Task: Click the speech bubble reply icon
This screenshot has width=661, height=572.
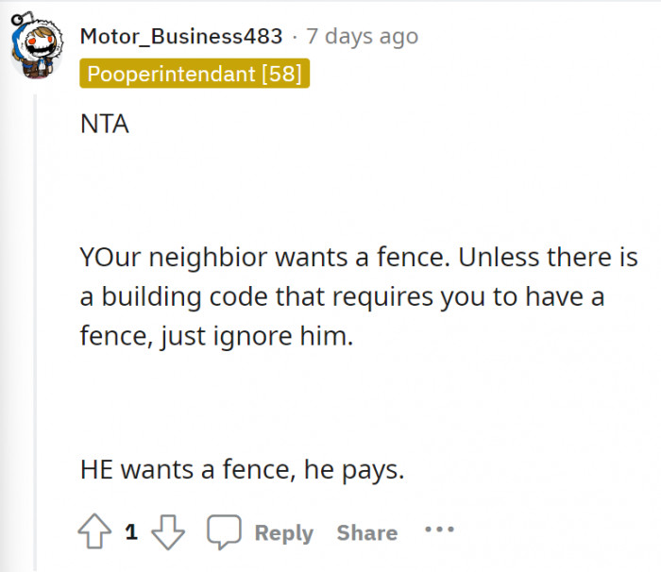Action: 224,532
